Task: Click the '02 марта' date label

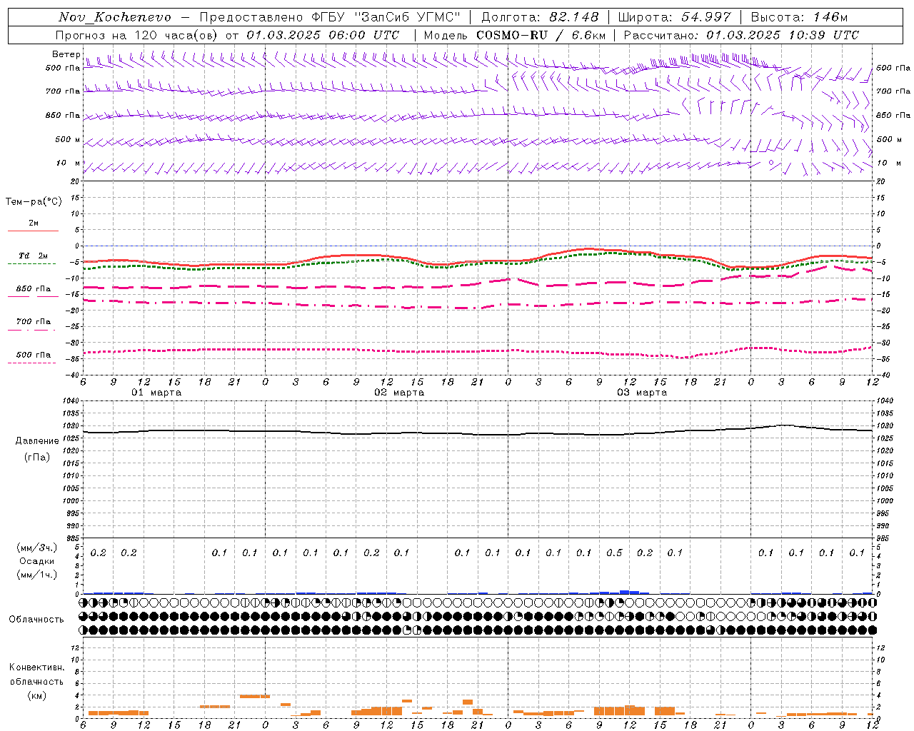Action: click(400, 393)
